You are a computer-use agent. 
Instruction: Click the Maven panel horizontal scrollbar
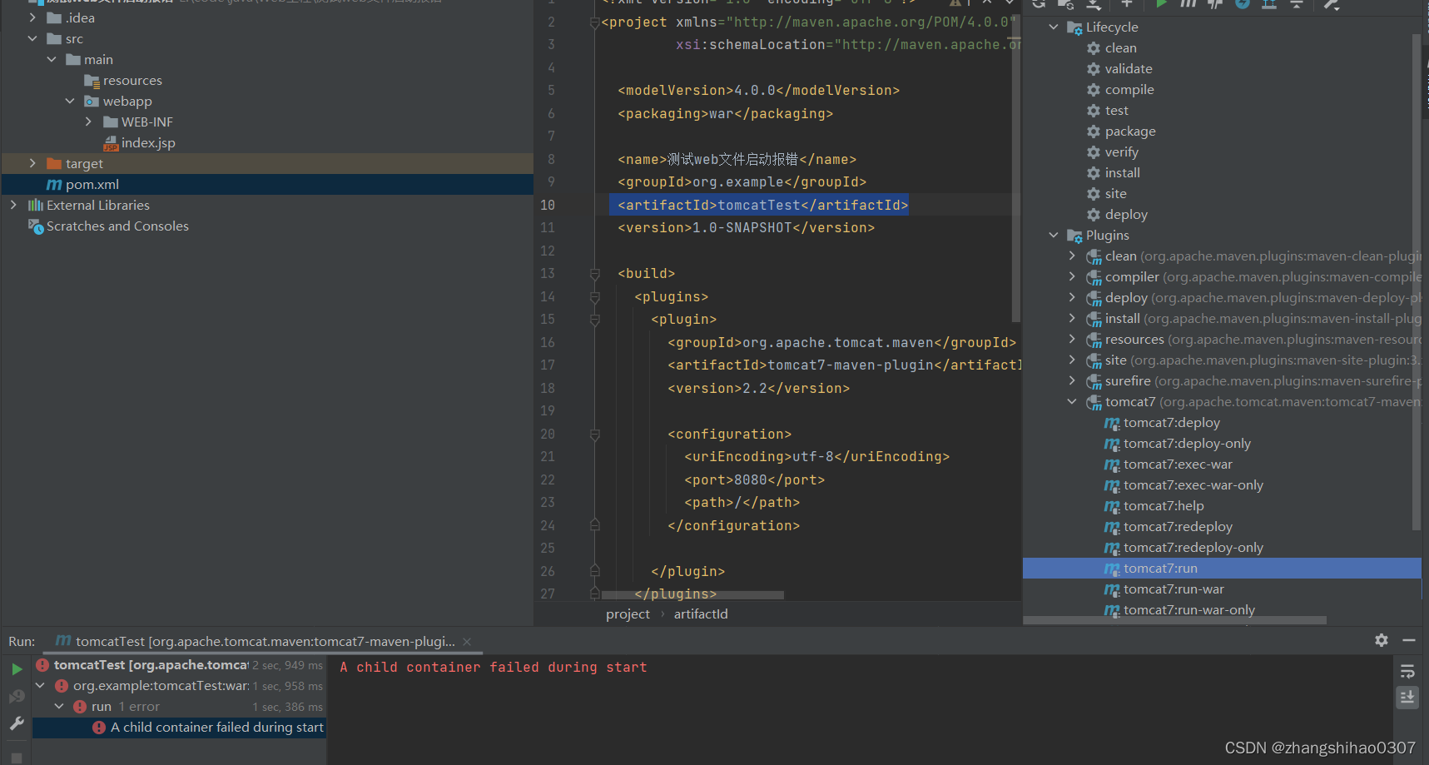pyautogui.click(x=1174, y=620)
